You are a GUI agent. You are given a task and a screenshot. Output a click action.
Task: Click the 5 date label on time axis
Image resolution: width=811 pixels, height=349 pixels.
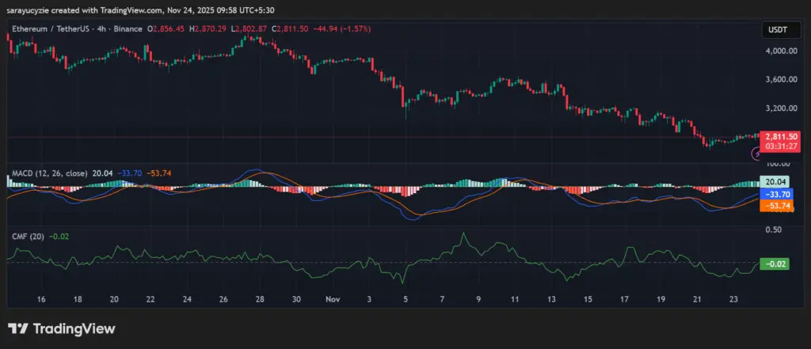[405, 299]
